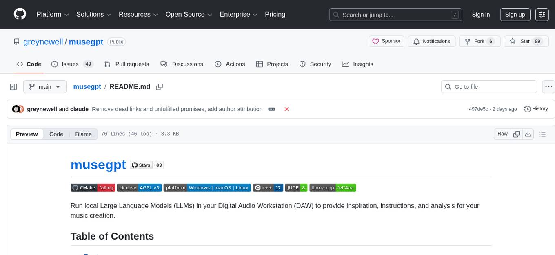Expand the Solutions menu
The height and width of the screenshot is (255, 555).
point(93,15)
